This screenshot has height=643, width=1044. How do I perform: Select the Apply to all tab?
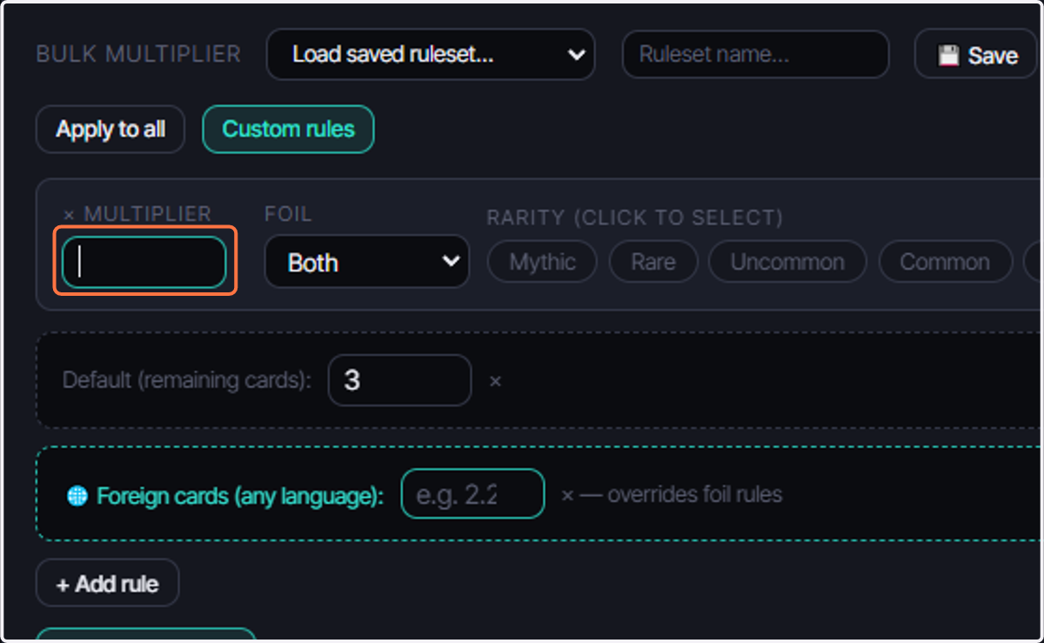(110, 130)
